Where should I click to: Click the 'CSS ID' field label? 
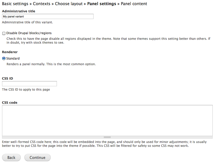[7, 78]
